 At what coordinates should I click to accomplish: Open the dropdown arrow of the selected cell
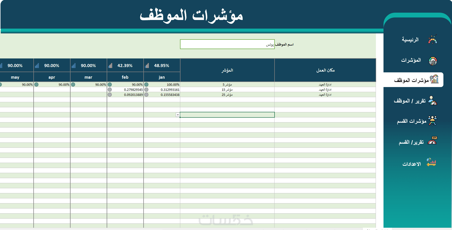tap(178, 115)
